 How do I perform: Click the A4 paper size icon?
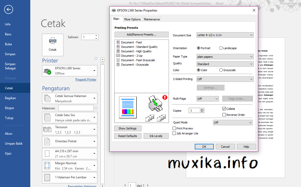pos(47,154)
